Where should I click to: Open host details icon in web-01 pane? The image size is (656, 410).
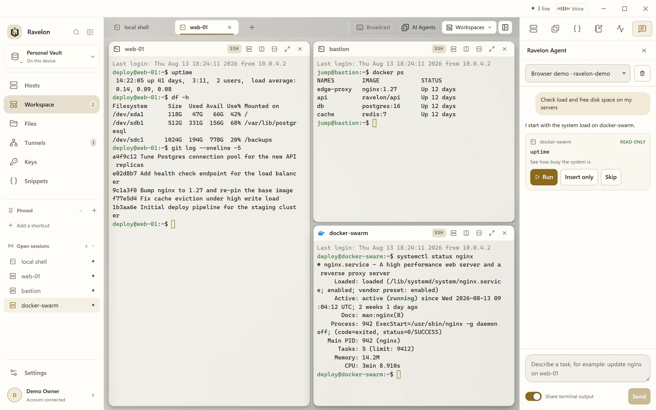(249, 49)
